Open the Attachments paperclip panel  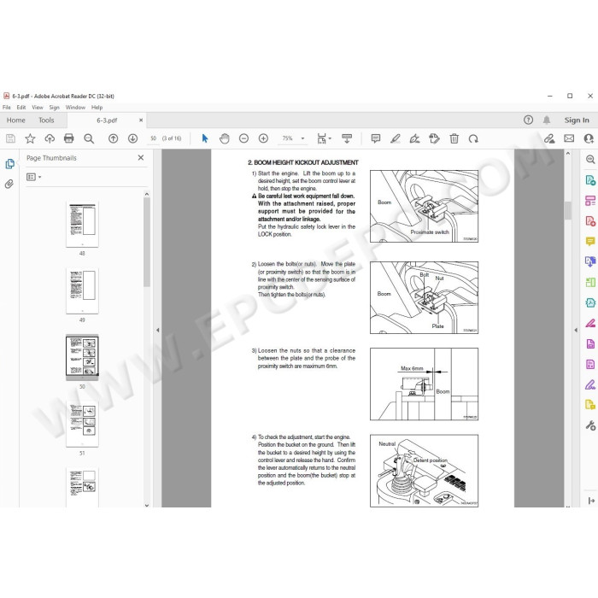tap(9, 185)
